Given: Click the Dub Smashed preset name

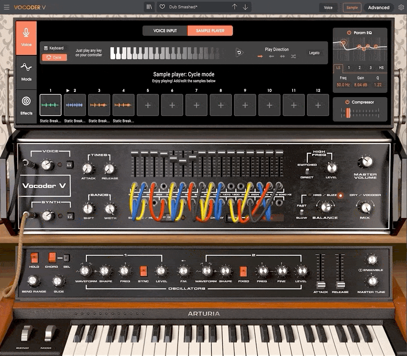Looking at the screenshot, I should (x=183, y=7).
